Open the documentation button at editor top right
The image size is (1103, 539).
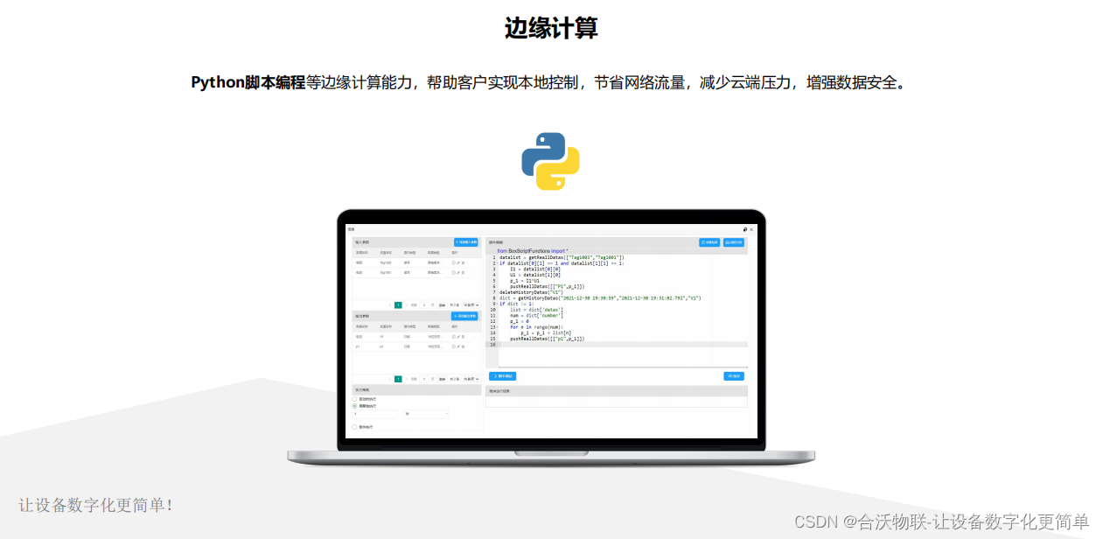point(734,242)
